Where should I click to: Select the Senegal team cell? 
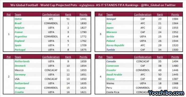click(120, 19)
